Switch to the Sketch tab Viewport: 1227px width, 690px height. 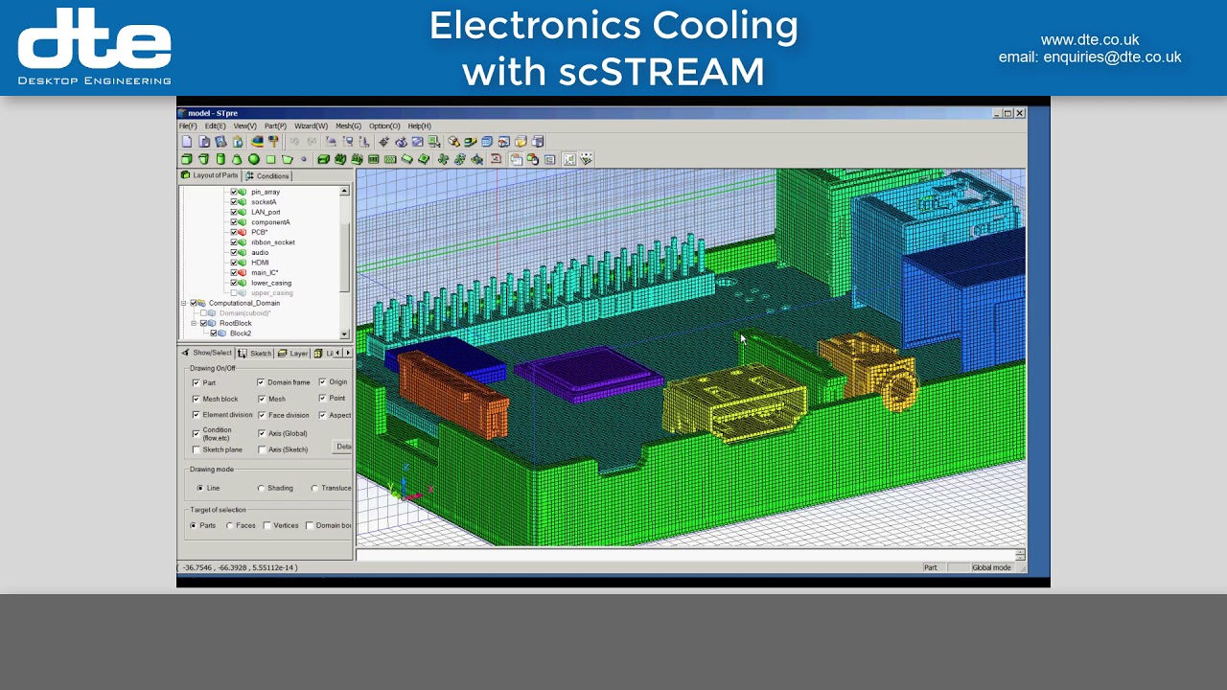[x=255, y=354]
